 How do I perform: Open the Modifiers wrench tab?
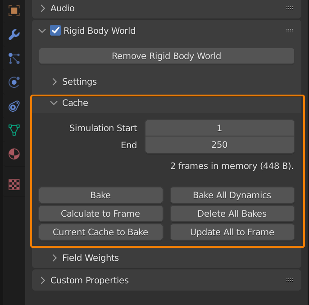(x=14, y=34)
